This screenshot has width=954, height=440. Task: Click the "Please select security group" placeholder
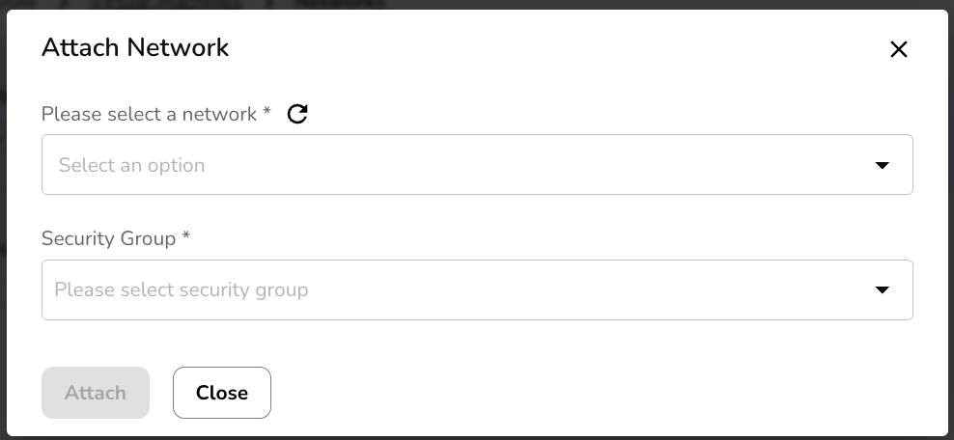[x=182, y=289]
